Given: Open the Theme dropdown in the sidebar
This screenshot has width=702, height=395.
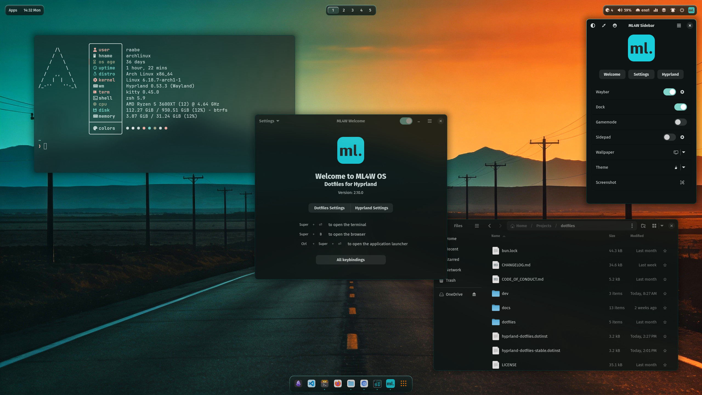Looking at the screenshot, I should 683,167.
